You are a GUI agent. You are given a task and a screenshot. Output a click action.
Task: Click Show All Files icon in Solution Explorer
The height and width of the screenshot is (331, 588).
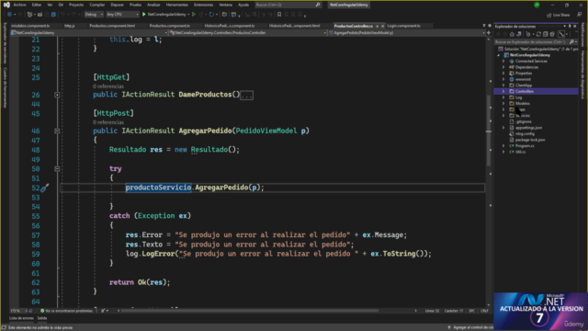[x=551, y=34]
